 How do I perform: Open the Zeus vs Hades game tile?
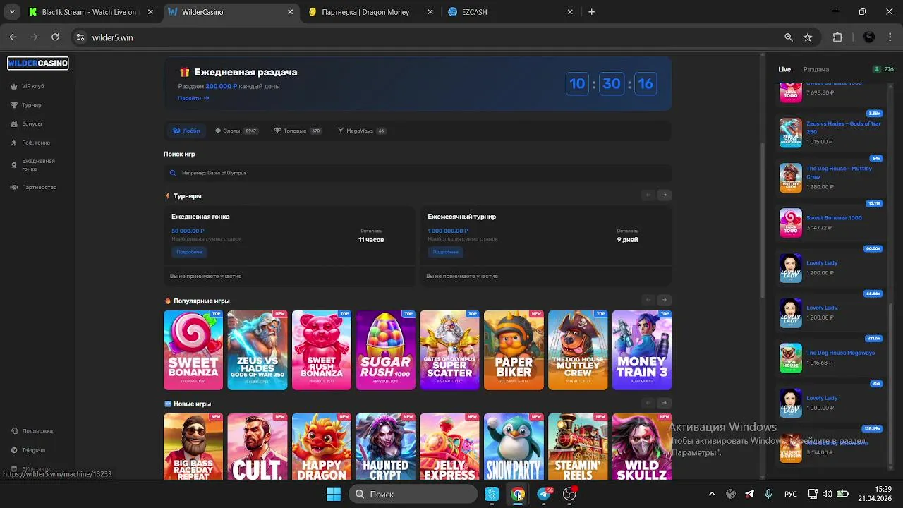pyautogui.click(x=257, y=350)
